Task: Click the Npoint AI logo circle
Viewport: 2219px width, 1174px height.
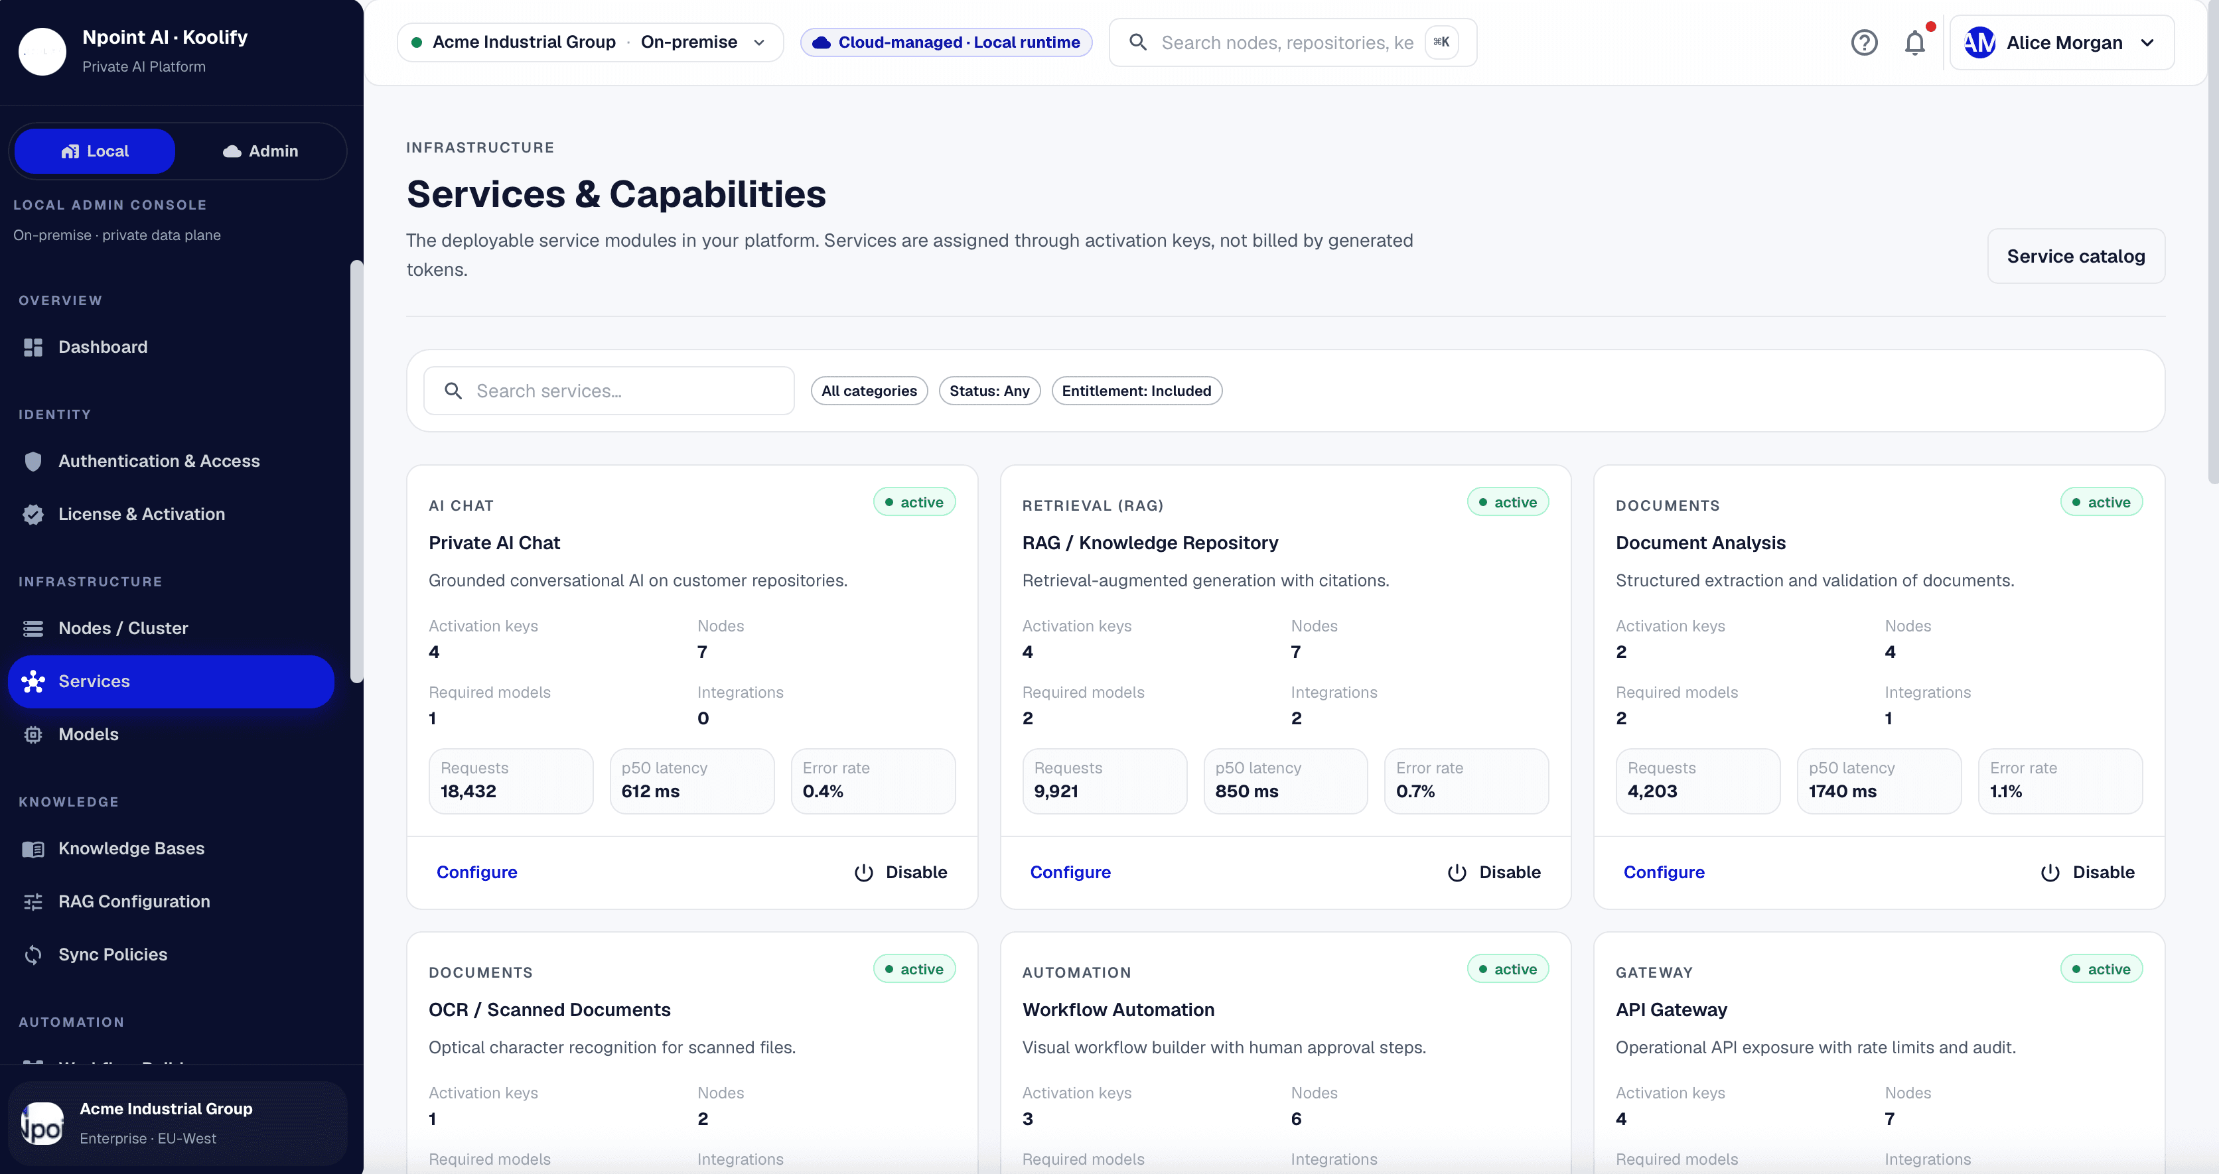Action: click(x=42, y=51)
